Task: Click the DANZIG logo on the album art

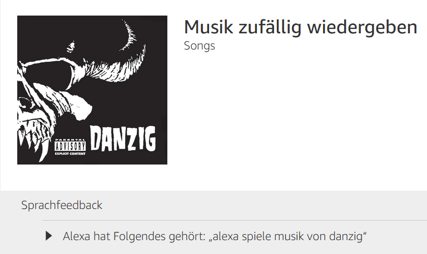Action: point(123,138)
